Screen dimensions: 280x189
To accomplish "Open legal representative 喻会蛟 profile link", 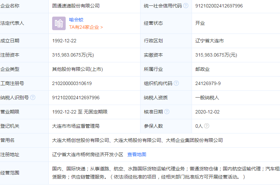I will [x=76, y=20].
